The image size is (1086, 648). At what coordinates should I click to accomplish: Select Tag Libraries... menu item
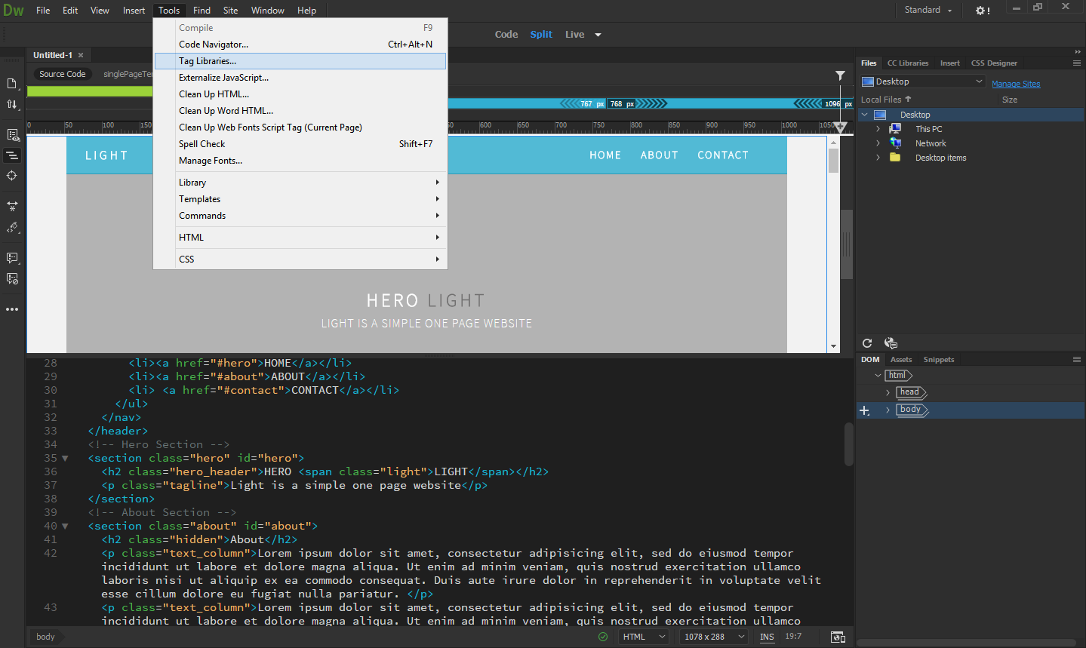300,61
